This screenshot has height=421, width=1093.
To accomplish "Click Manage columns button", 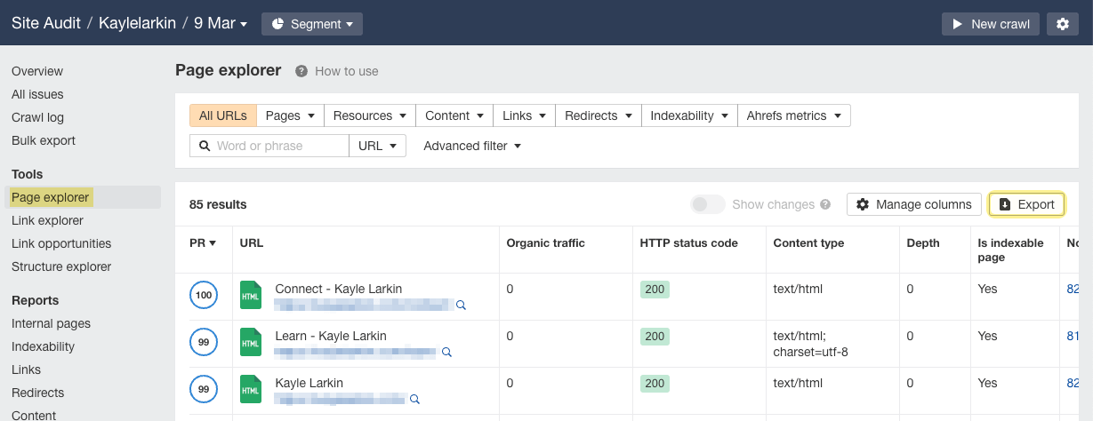I will [913, 204].
